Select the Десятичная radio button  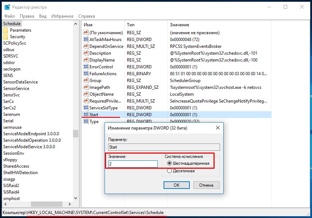pyautogui.click(x=169, y=171)
